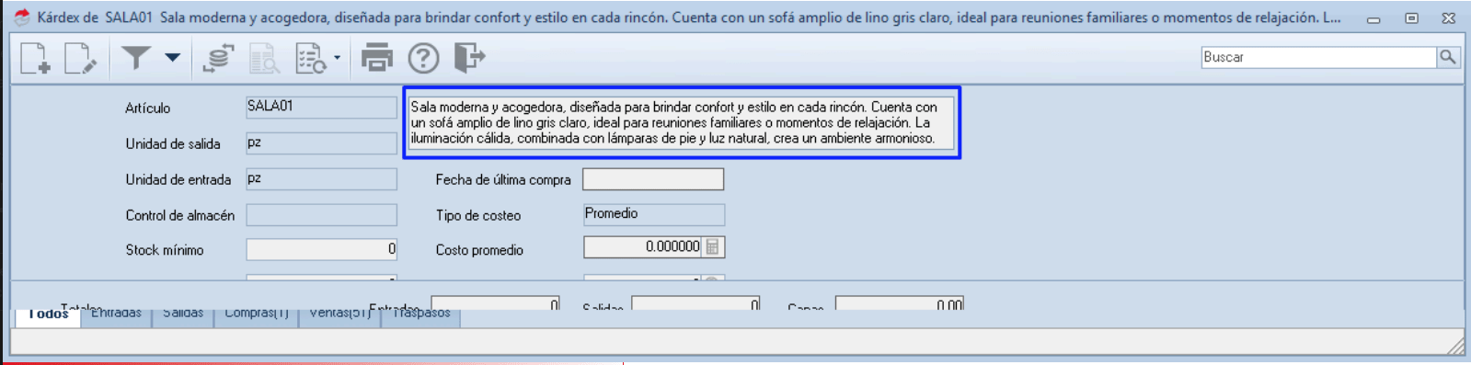Viewport: 1471px width, 365px height.
Task: Click the Artículo label
Action: [148, 108]
